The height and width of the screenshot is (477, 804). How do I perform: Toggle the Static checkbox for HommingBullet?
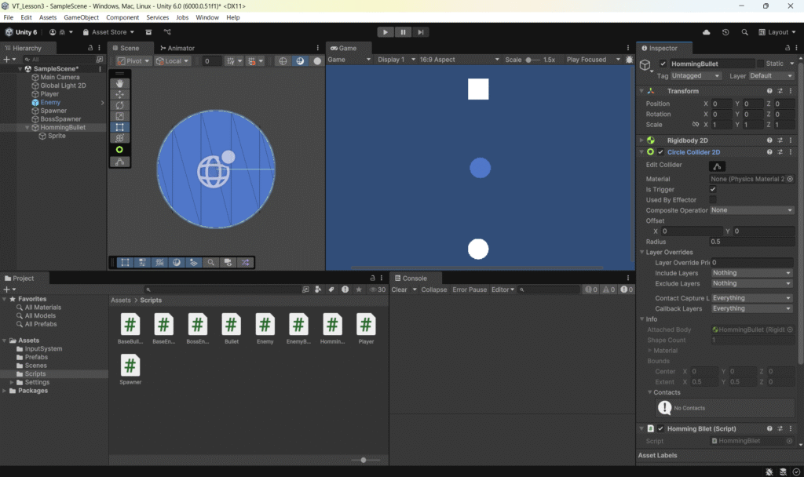click(760, 64)
